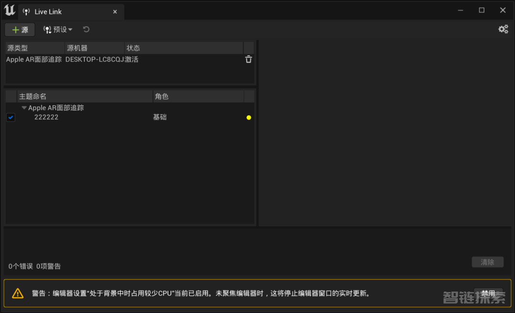Click the yellow status dot for 222222
This screenshot has height=313, width=515.
click(248, 118)
